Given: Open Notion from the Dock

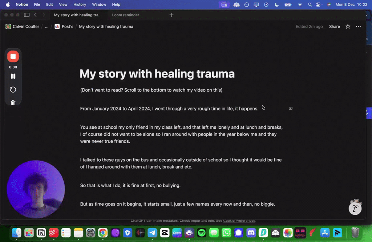Looking at the screenshot, I should [41, 233].
